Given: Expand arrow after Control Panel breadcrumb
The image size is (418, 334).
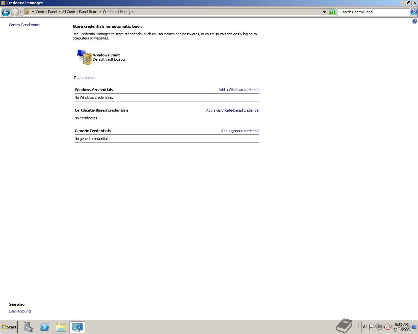Looking at the screenshot, I should 59,12.
